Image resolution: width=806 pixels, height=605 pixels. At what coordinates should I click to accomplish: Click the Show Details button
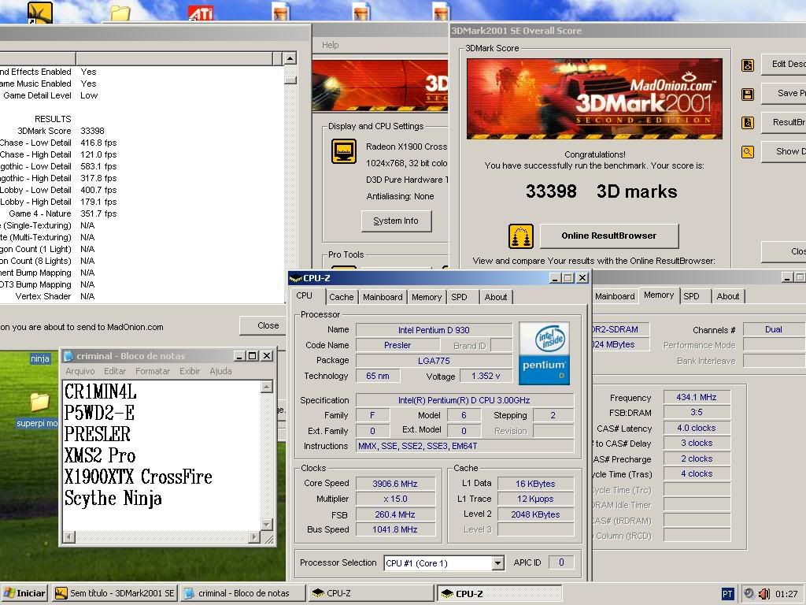pos(783,151)
